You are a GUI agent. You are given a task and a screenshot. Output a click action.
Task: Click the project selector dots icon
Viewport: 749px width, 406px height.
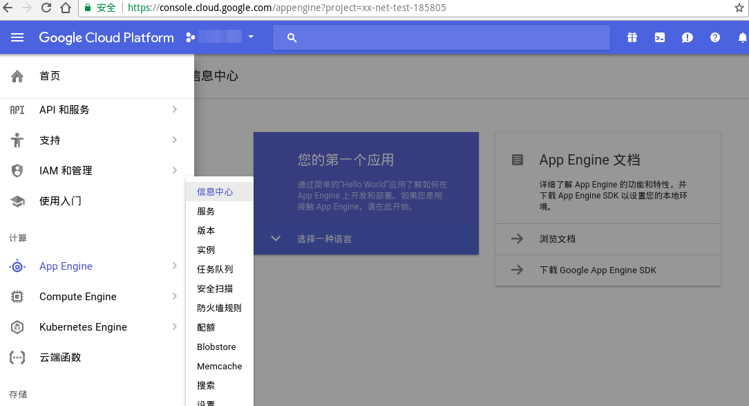(190, 37)
